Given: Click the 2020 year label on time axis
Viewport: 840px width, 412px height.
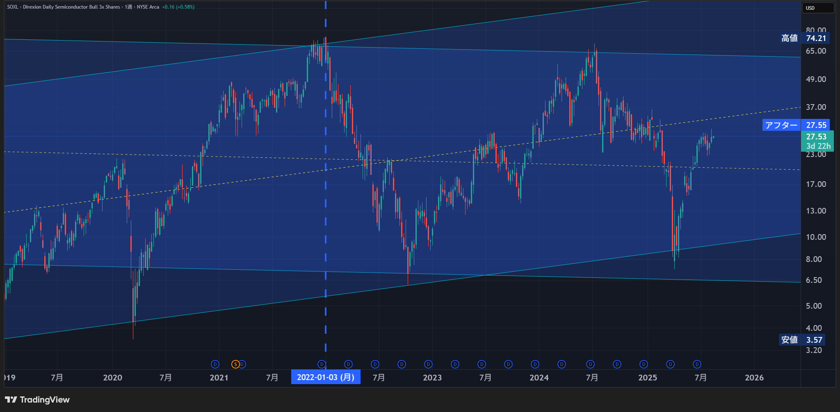Looking at the screenshot, I should (112, 378).
